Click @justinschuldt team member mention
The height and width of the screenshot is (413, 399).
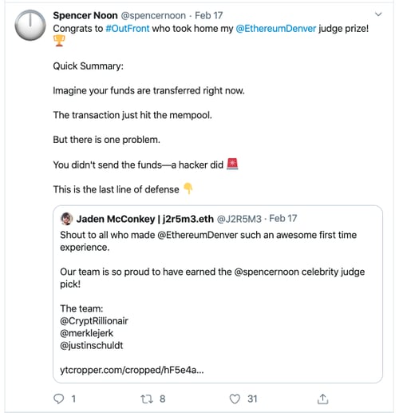[x=91, y=345]
